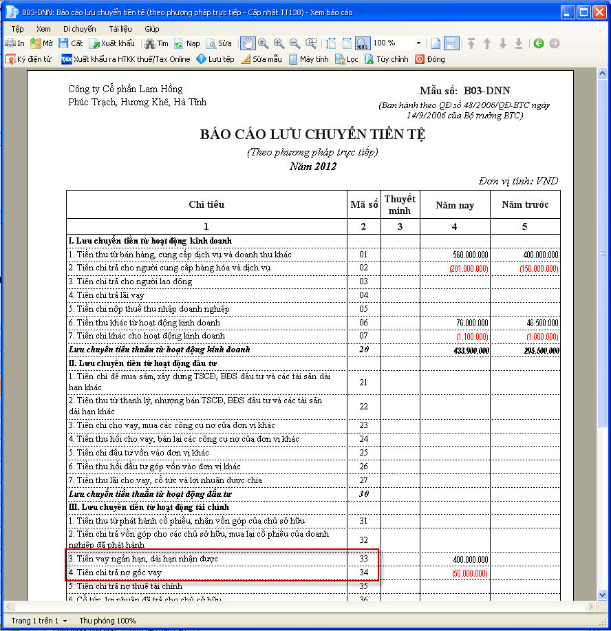Go to the first page arrow
Screen dimensions: 611x631
coord(471,43)
